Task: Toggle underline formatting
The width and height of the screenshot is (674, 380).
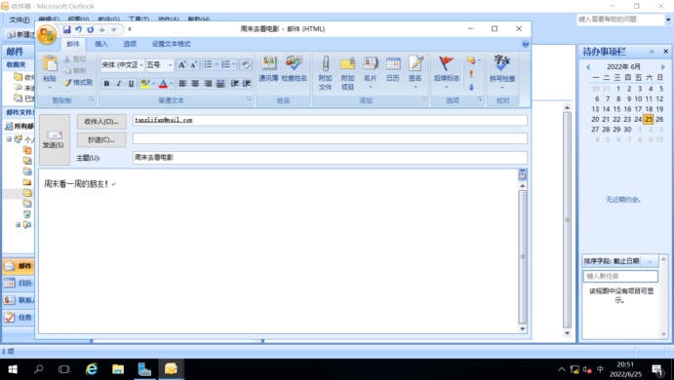Action: click(x=131, y=83)
